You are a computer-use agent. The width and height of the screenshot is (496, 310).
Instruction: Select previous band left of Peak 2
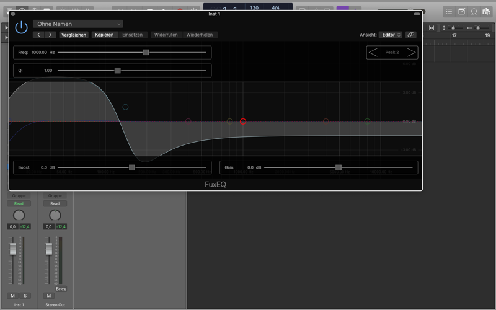(x=373, y=53)
